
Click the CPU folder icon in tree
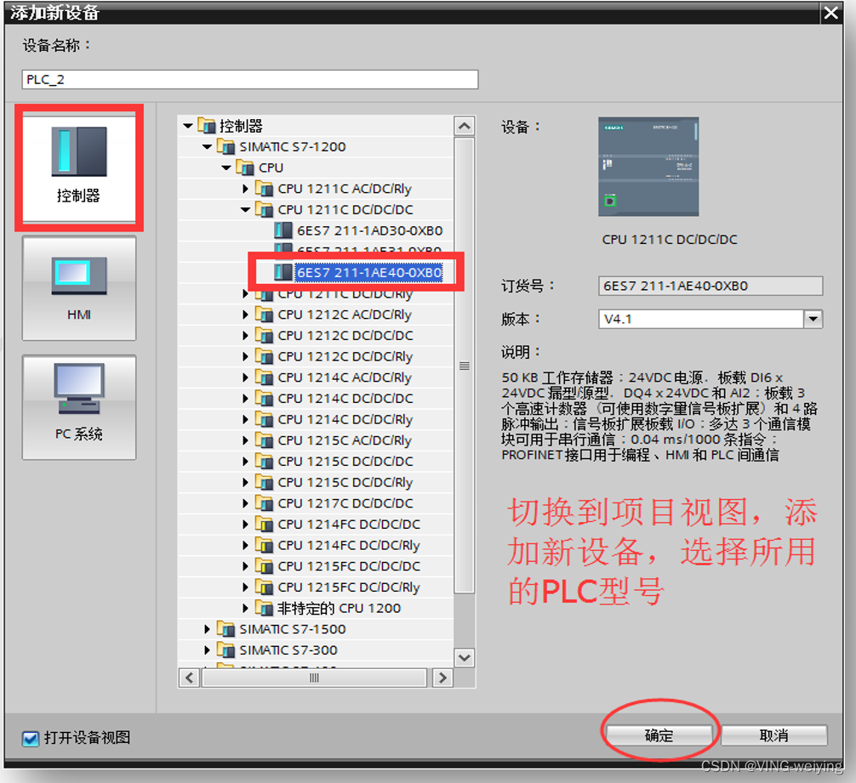click(x=245, y=167)
